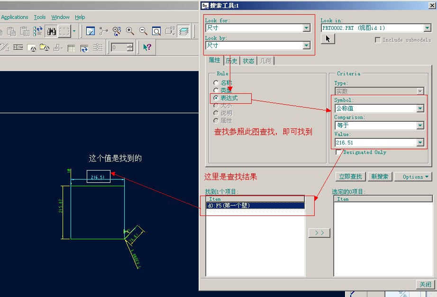437x297 pixels.
Task: Toggle the Include submodels checkbox
Action: (x=378, y=40)
